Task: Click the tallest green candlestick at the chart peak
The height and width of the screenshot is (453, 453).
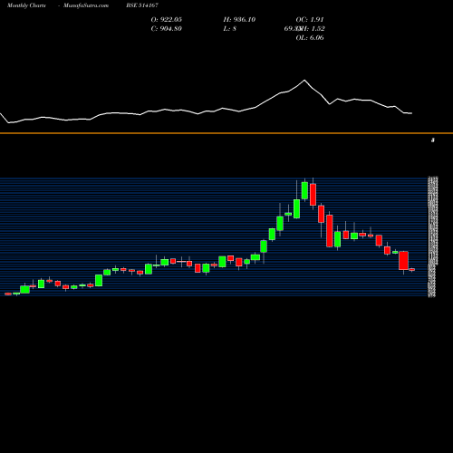Action: (304, 190)
